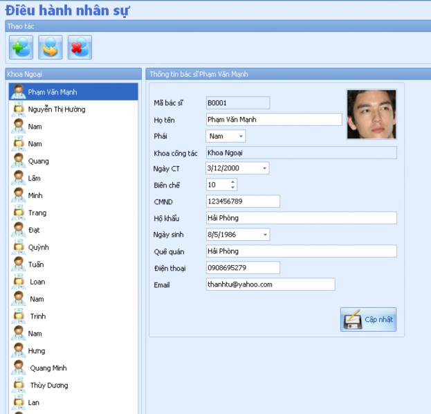Increase the Biên chế value with up arrow
The height and width of the screenshot is (414, 431).
232,182
